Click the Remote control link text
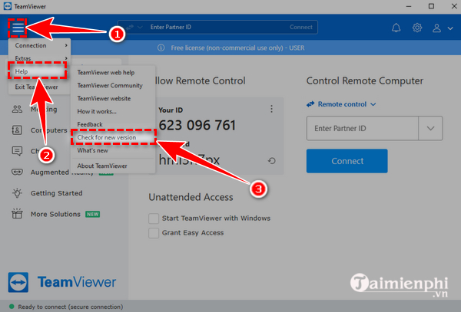 pyautogui.click(x=342, y=104)
